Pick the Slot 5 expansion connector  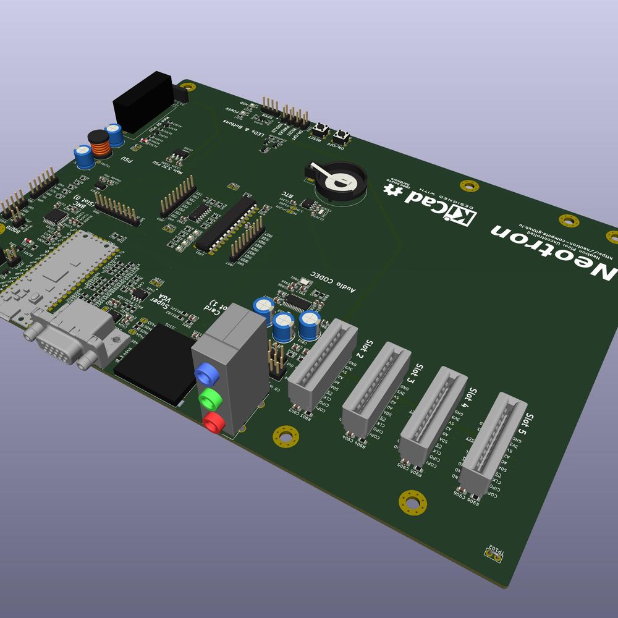(493, 443)
